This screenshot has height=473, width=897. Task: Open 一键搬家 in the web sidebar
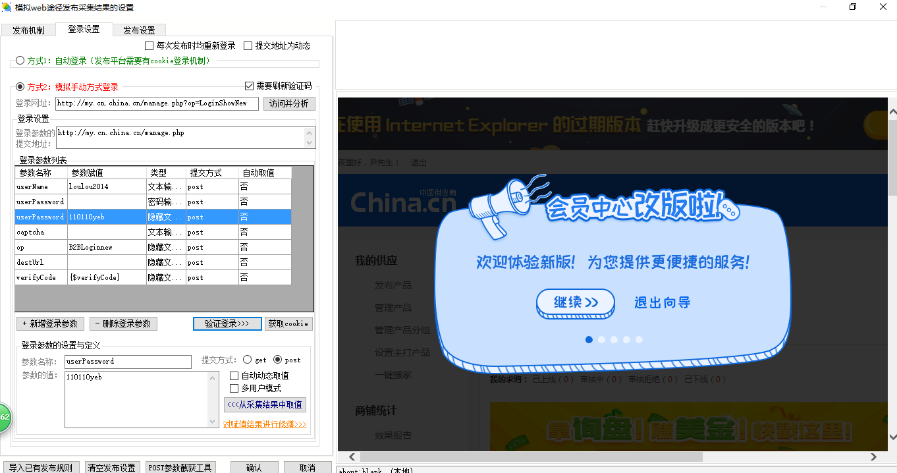tap(393, 375)
